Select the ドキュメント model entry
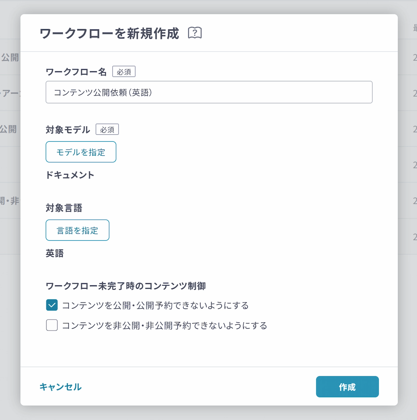 pyautogui.click(x=70, y=175)
